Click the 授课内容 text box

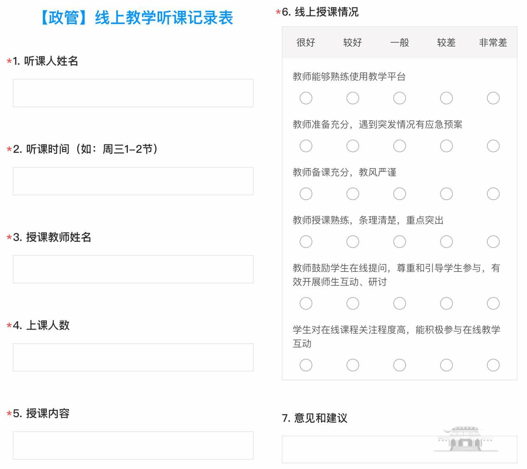pyautogui.click(x=133, y=445)
